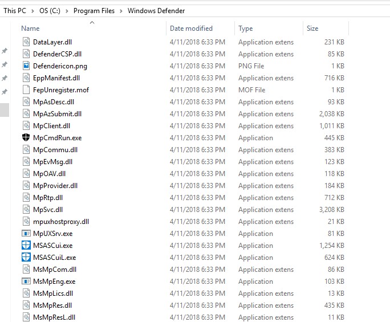
Task: Click the MpAzSubmit.dll file icon
Action: coord(26,113)
